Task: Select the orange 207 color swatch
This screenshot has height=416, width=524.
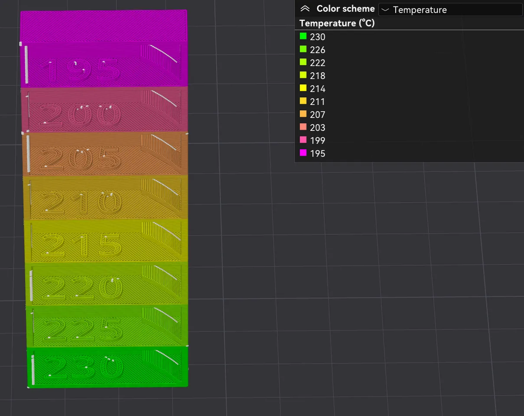Action: tap(303, 114)
